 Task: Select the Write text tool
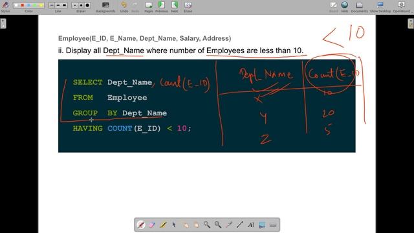click(251, 225)
